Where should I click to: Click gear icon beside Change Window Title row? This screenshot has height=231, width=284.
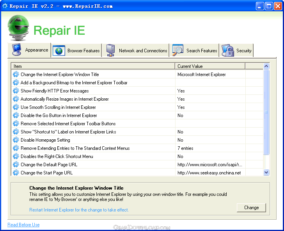[16, 74]
